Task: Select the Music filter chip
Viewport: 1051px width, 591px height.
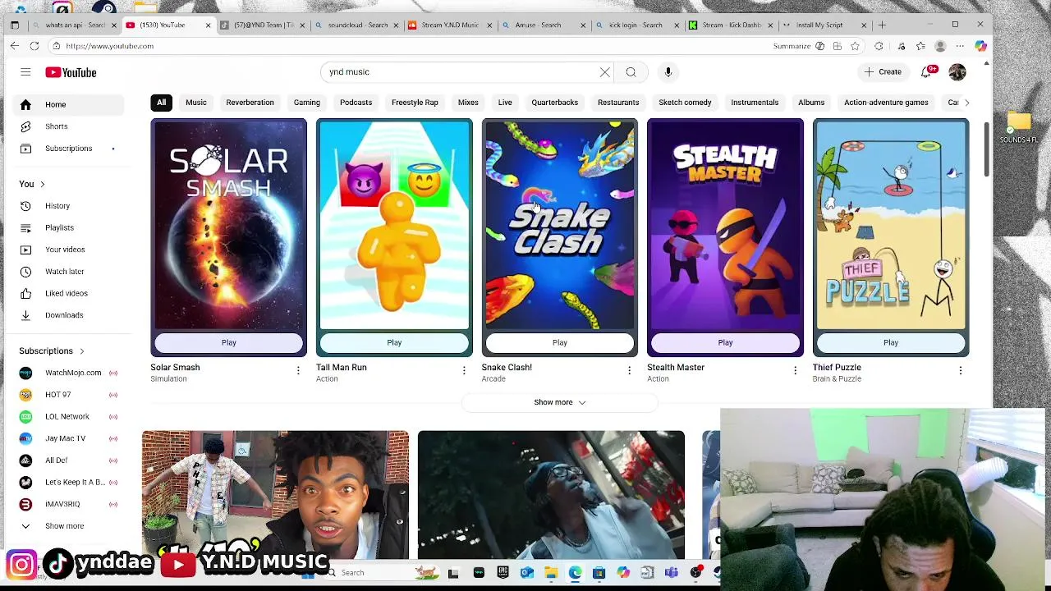Action: (195, 103)
